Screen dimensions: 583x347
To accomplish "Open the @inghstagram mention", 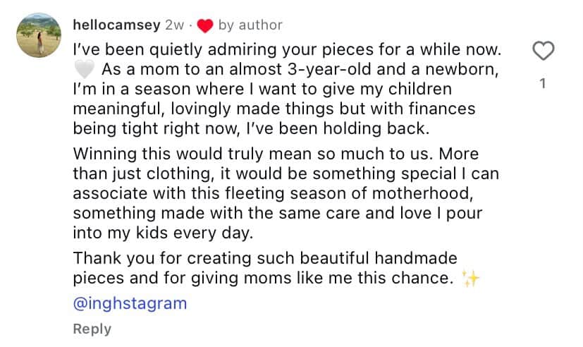I will pyautogui.click(x=130, y=303).
